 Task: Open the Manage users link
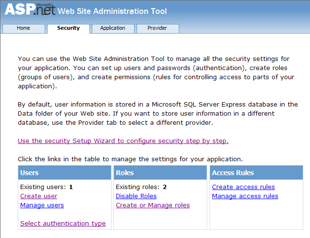42,205
